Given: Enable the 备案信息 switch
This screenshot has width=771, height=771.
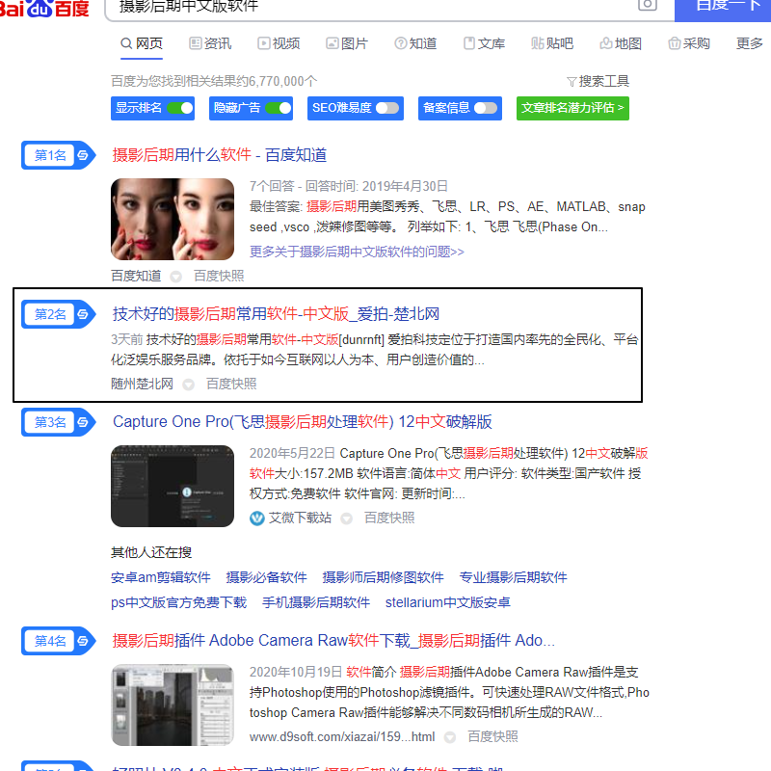Looking at the screenshot, I should pos(486,108).
